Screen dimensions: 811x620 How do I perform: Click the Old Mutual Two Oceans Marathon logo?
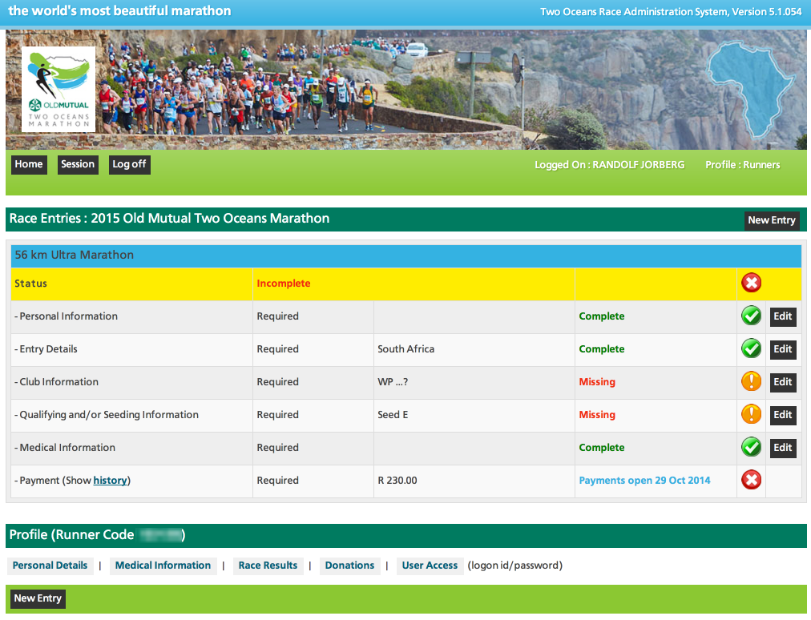point(58,88)
